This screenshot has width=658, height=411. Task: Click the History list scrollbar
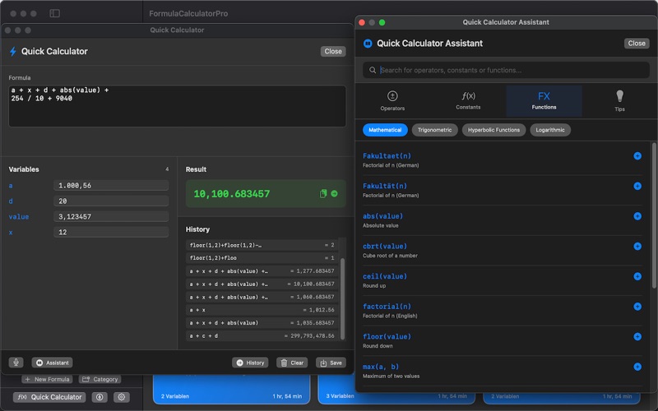[x=342, y=298]
